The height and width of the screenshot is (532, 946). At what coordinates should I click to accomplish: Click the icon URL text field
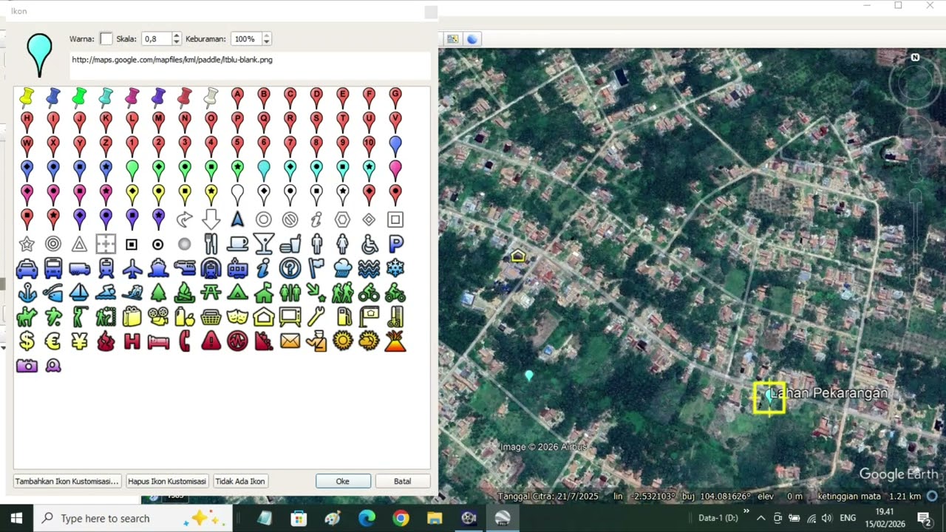pyautogui.click(x=250, y=65)
